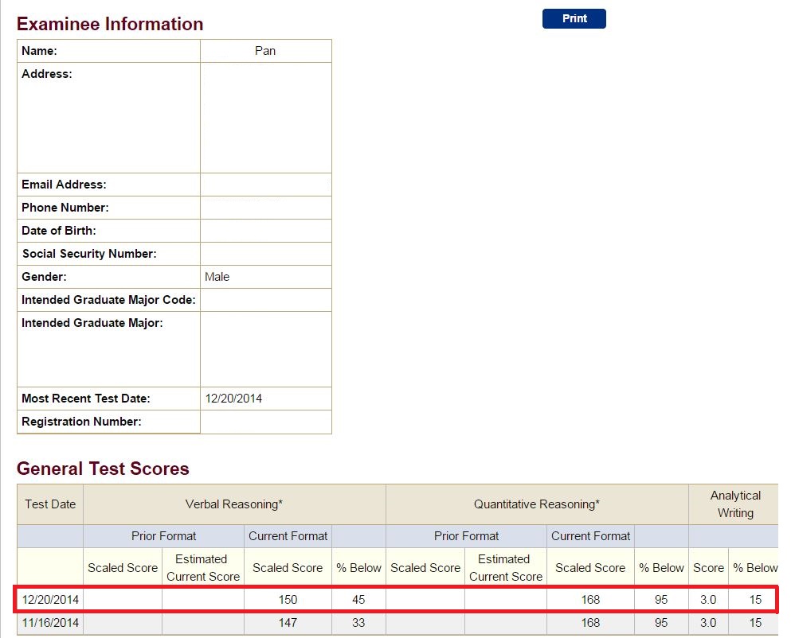Click the 'Examinee Information' heading
The height and width of the screenshot is (638, 795).
coord(110,24)
